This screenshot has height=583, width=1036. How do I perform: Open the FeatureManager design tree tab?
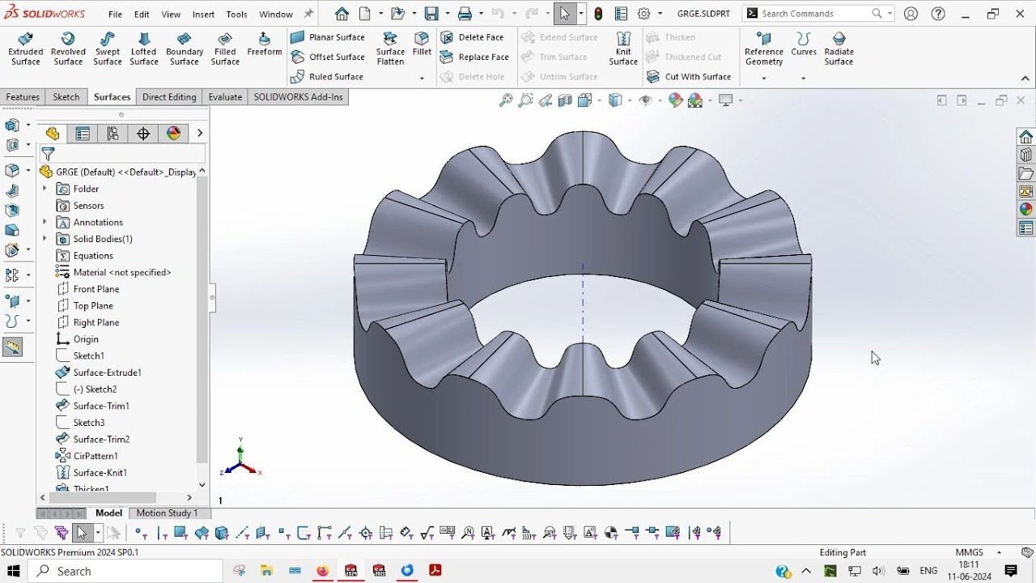(x=53, y=134)
